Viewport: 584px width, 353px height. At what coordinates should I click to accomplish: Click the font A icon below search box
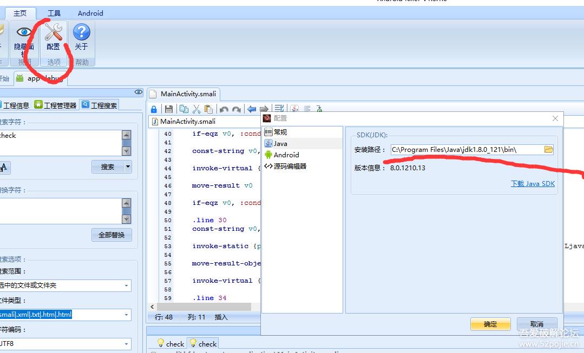click(4, 168)
